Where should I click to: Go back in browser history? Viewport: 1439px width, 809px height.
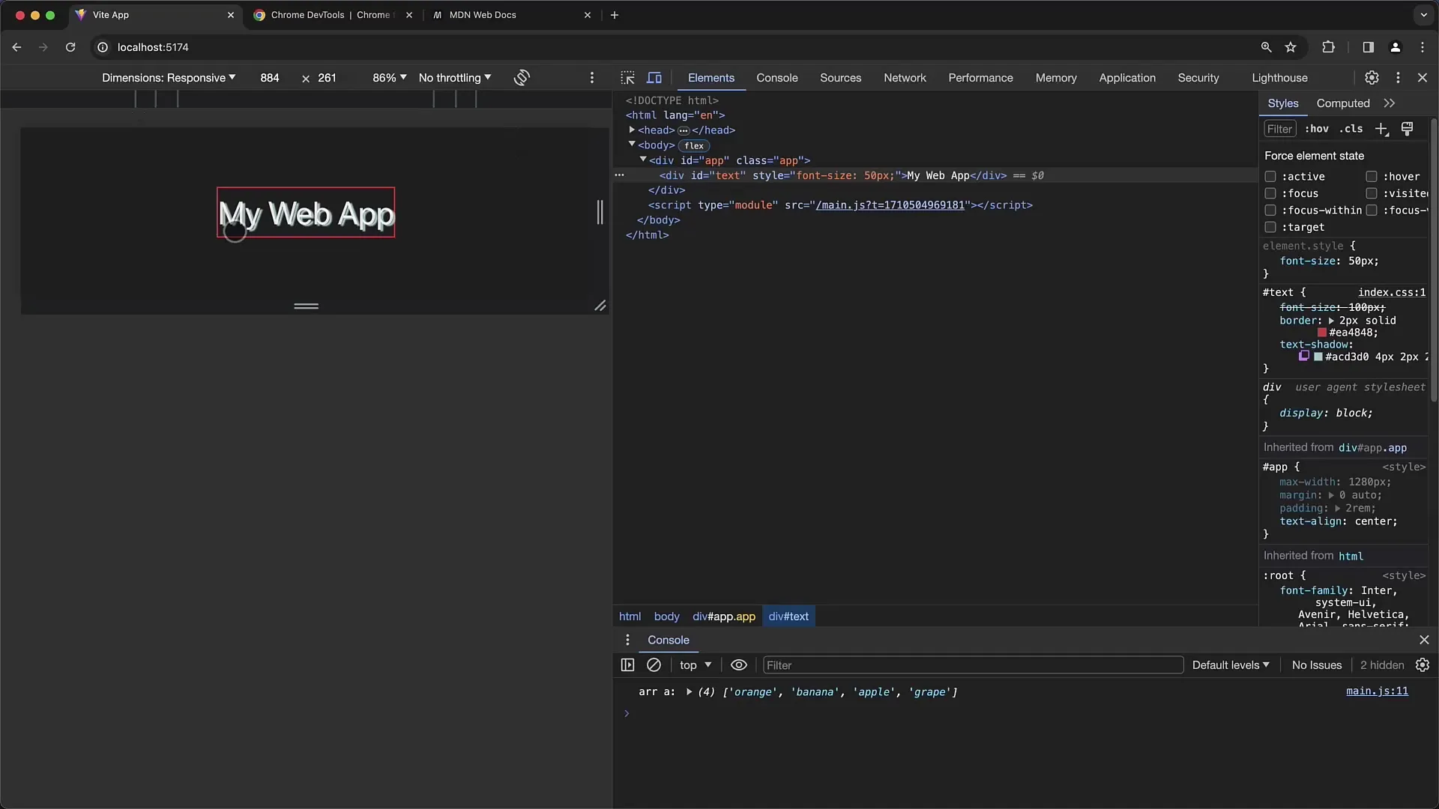[x=16, y=47]
